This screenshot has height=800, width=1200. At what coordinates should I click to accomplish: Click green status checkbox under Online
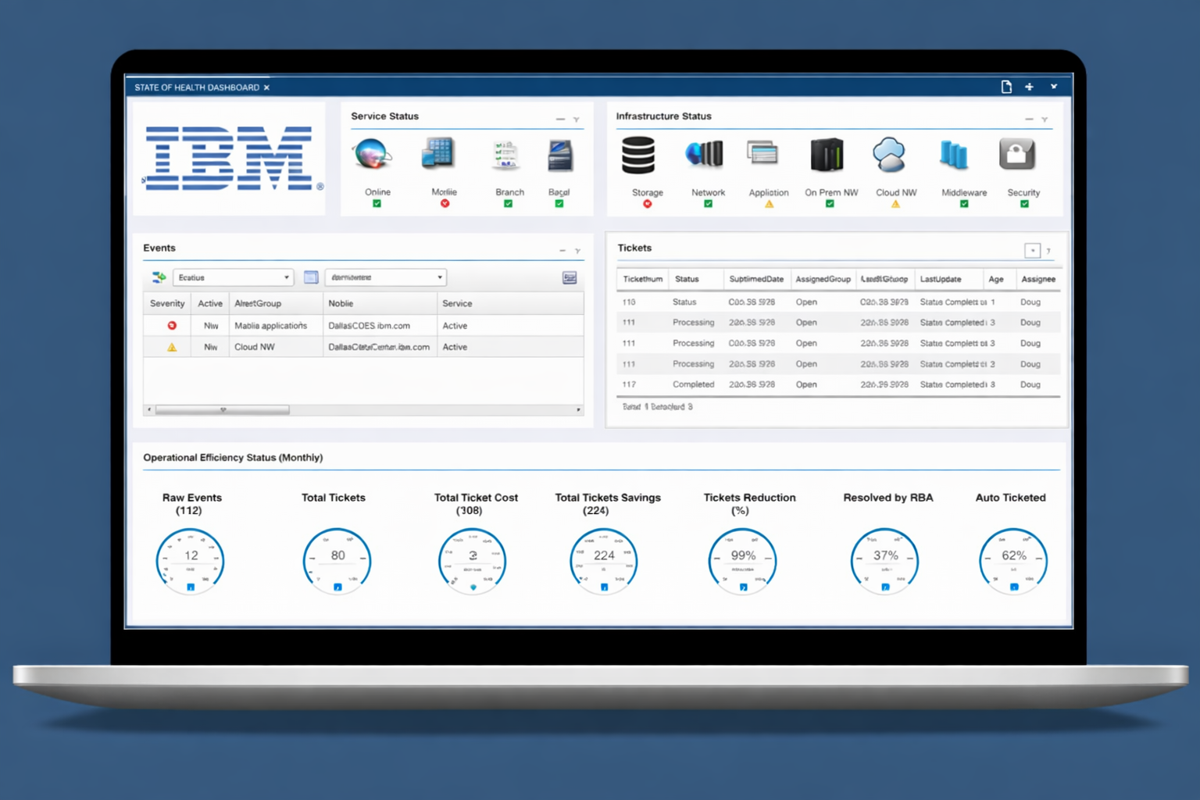(377, 204)
